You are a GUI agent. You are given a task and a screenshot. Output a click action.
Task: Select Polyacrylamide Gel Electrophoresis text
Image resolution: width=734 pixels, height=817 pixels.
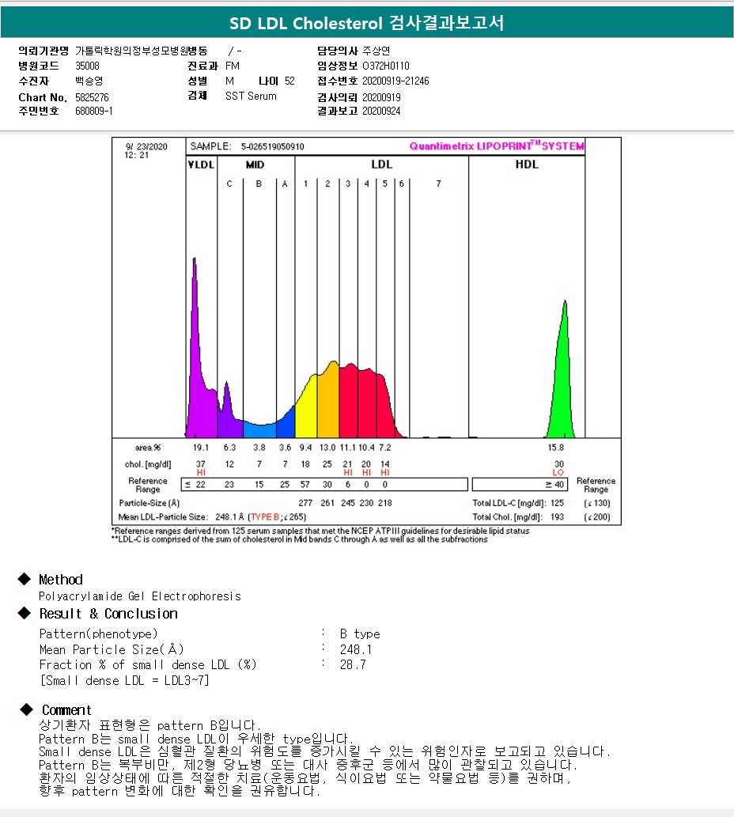point(140,596)
